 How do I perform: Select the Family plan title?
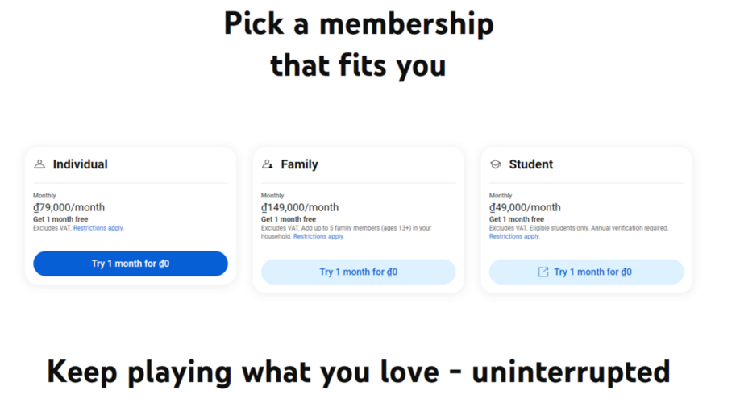coord(299,164)
